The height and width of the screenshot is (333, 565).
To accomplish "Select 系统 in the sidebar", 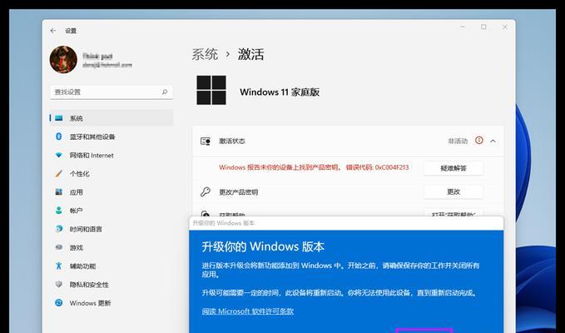I will 112,118.
